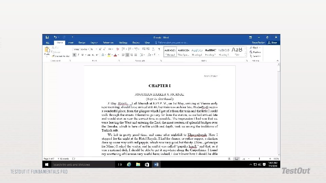Apply yellow text highlight color
This screenshot has width=326, height=183.
point(109,55)
